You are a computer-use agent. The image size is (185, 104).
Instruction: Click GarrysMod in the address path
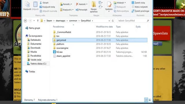(x=86, y=21)
